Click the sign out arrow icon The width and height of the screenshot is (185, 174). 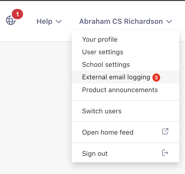(165, 153)
